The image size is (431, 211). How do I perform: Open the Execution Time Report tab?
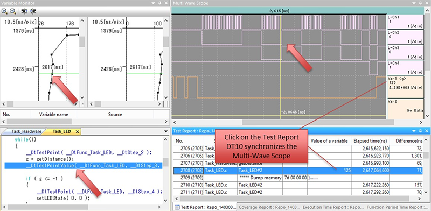tap(333, 207)
